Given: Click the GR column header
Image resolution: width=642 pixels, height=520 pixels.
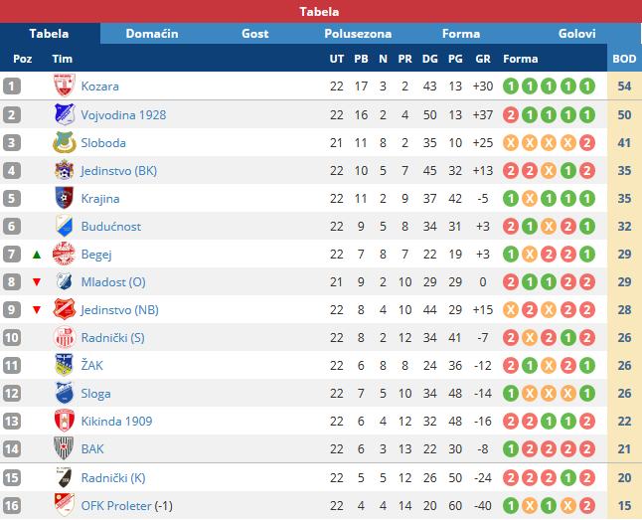Looking at the screenshot, I should [484, 59].
